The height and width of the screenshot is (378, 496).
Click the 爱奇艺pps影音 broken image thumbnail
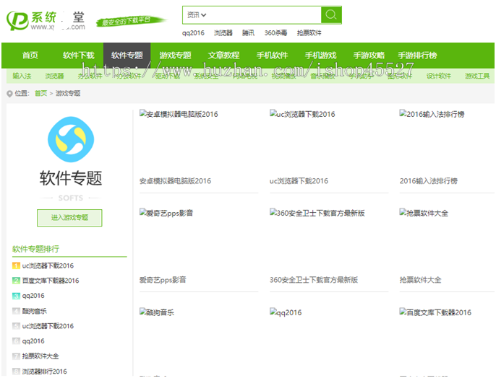166,213
